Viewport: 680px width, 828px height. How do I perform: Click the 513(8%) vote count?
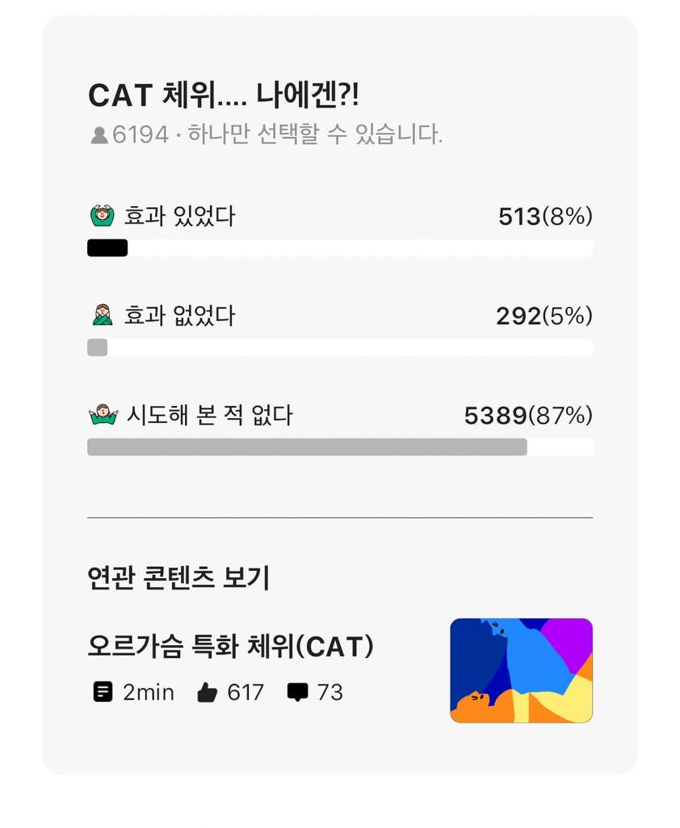[x=545, y=217]
